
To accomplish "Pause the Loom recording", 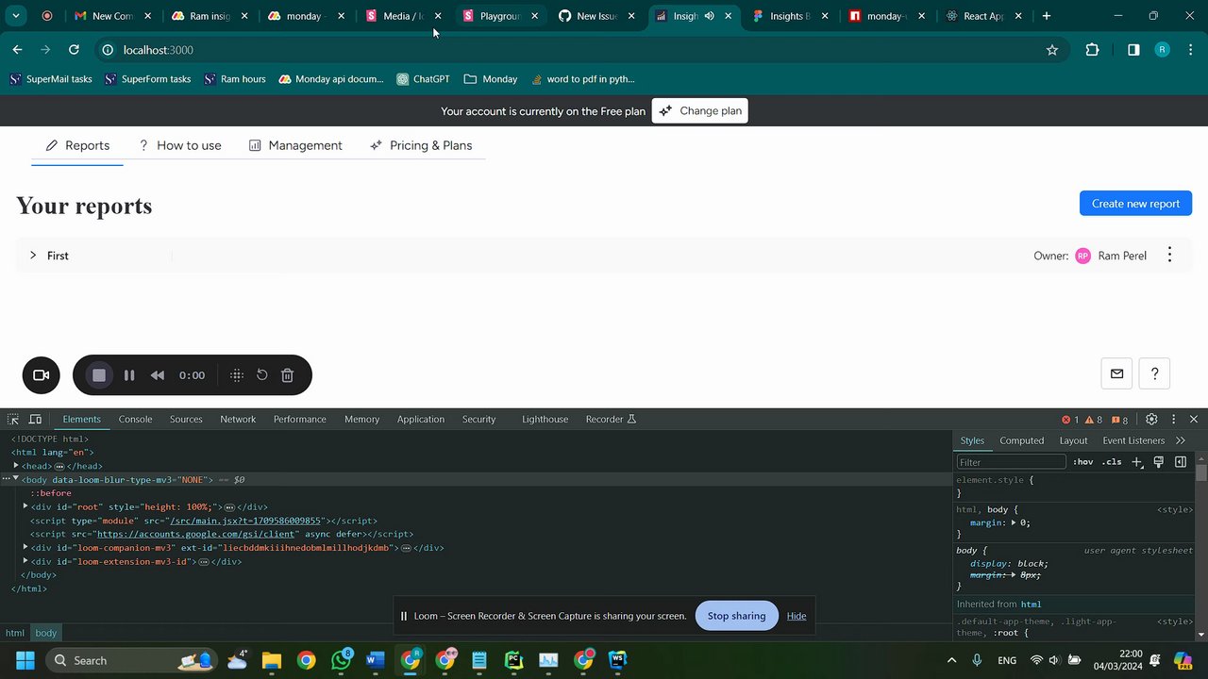I will coord(129,375).
